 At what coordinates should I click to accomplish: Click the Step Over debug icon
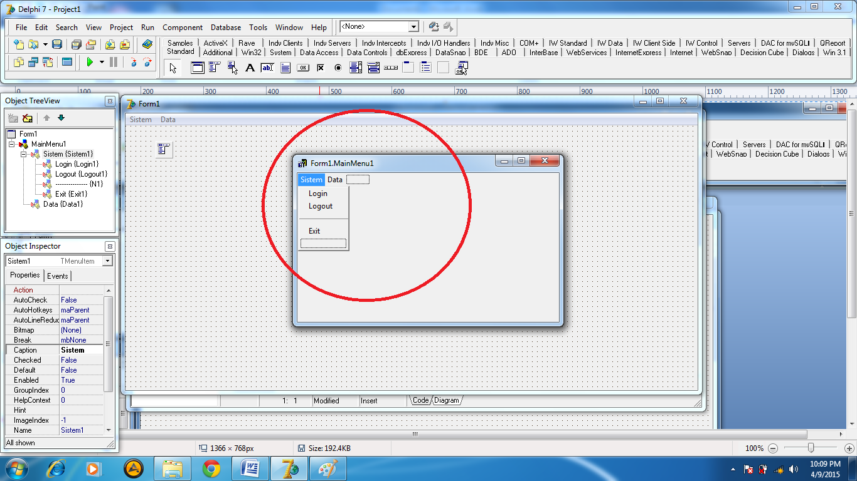click(x=147, y=62)
